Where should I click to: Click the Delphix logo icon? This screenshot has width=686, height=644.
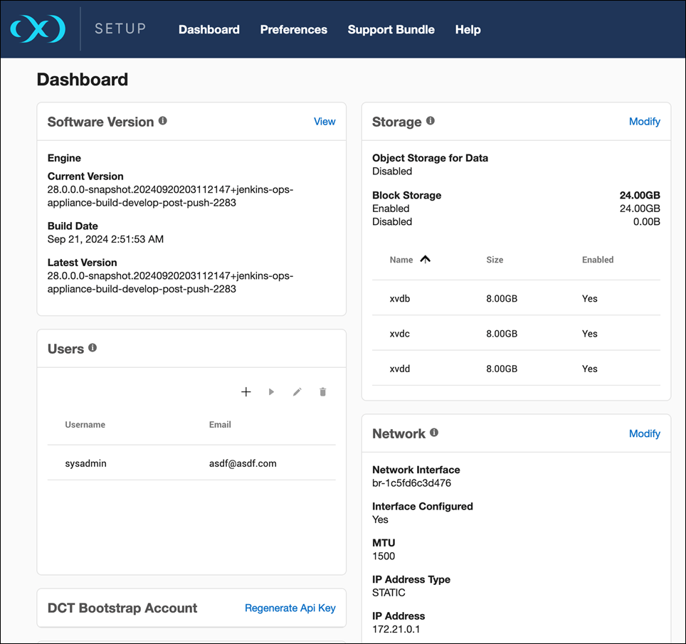point(38,29)
